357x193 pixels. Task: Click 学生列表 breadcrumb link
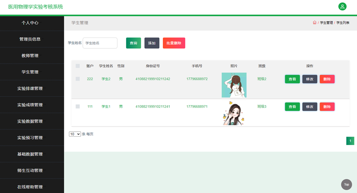click(343, 23)
